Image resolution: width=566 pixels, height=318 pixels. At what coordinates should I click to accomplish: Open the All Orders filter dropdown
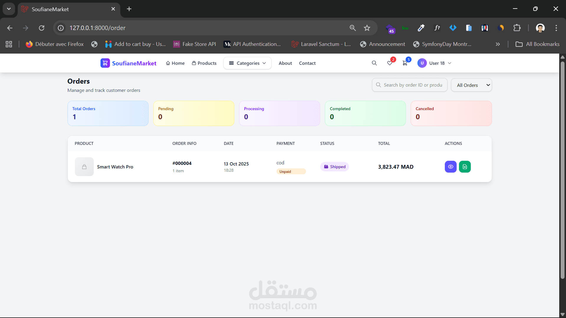point(471,85)
